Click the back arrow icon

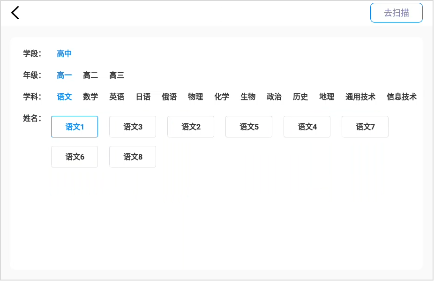tap(15, 13)
